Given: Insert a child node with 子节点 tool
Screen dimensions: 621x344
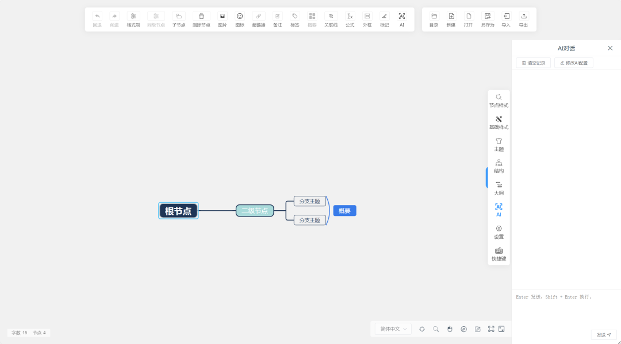Looking at the screenshot, I should pos(178,19).
